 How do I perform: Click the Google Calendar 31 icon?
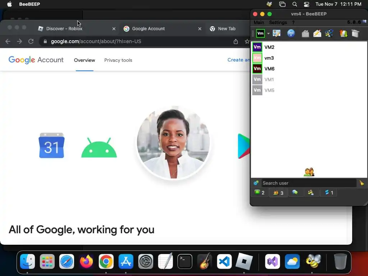click(51, 145)
